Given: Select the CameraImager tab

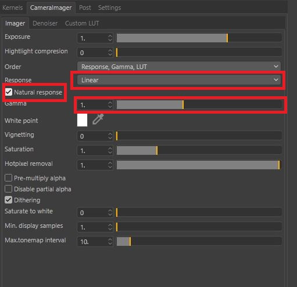Looking at the screenshot, I should coord(51,8).
